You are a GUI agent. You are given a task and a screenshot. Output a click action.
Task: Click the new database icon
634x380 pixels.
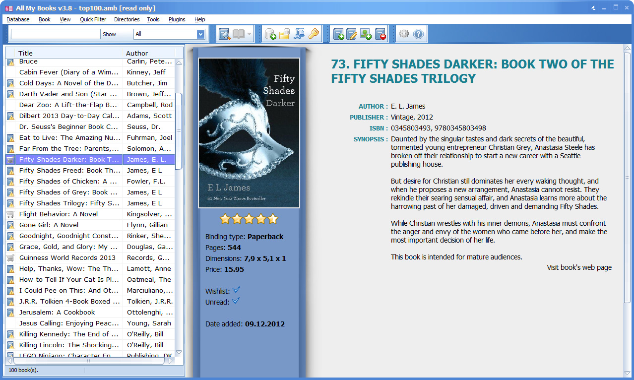[x=270, y=34]
